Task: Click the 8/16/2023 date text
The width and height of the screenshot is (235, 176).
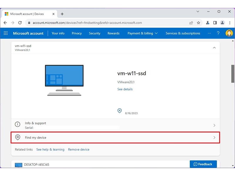Action: [131, 113]
